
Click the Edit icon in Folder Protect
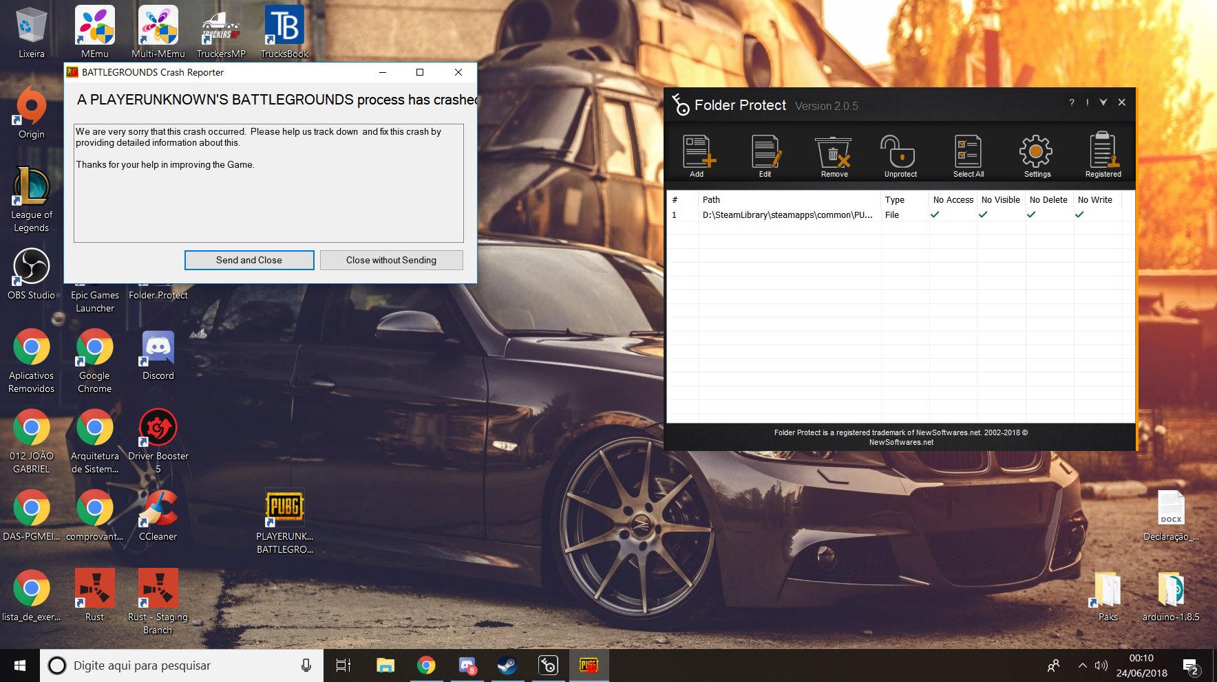tap(765, 153)
